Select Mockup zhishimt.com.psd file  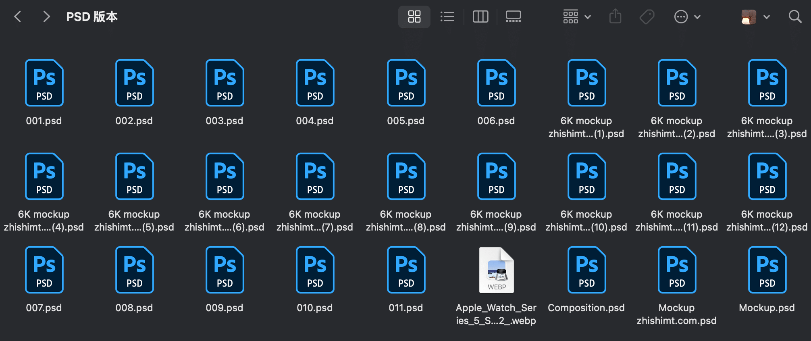[677, 270]
